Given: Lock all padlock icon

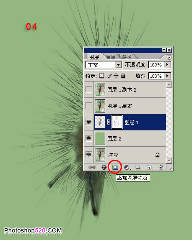Looking at the screenshot, I should pyautogui.click(x=123, y=76).
